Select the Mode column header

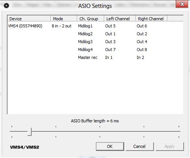pos(64,19)
